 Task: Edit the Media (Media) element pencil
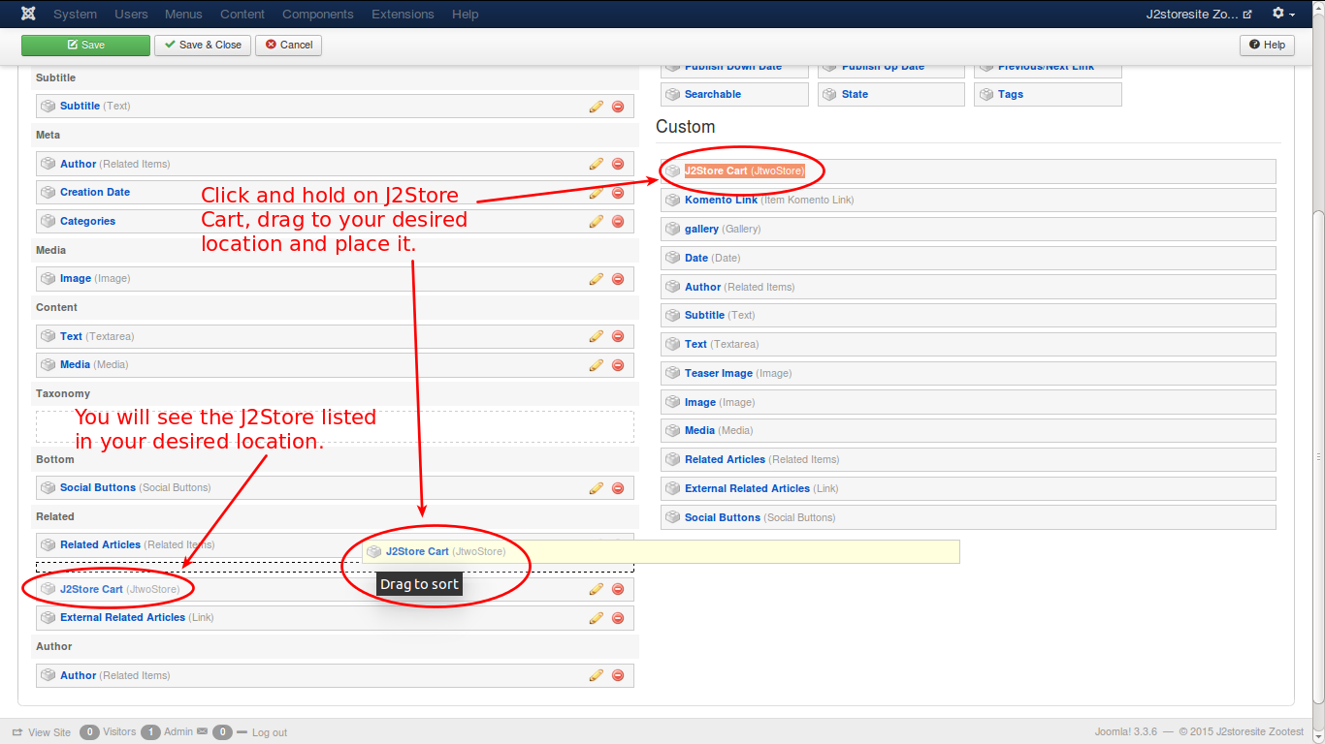pyautogui.click(x=597, y=365)
